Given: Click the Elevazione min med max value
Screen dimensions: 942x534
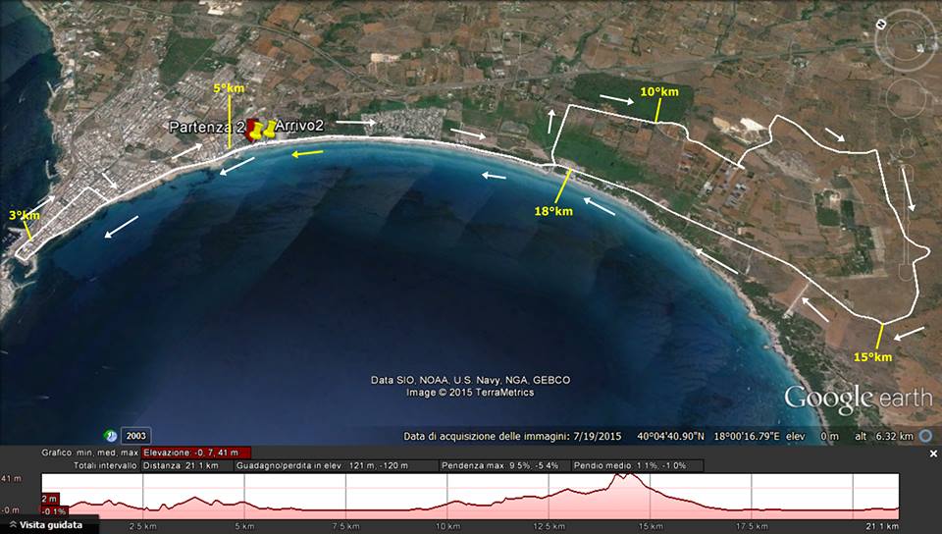Looking at the screenshot, I should [196, 453].
